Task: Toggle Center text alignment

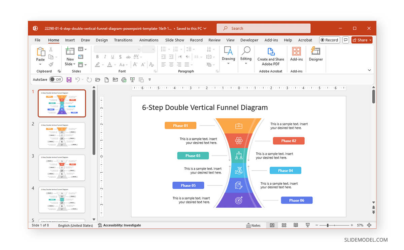Action: pos(171,65)
